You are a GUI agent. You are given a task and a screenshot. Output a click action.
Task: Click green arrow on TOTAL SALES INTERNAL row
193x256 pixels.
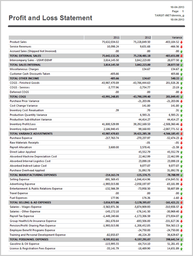181,65
